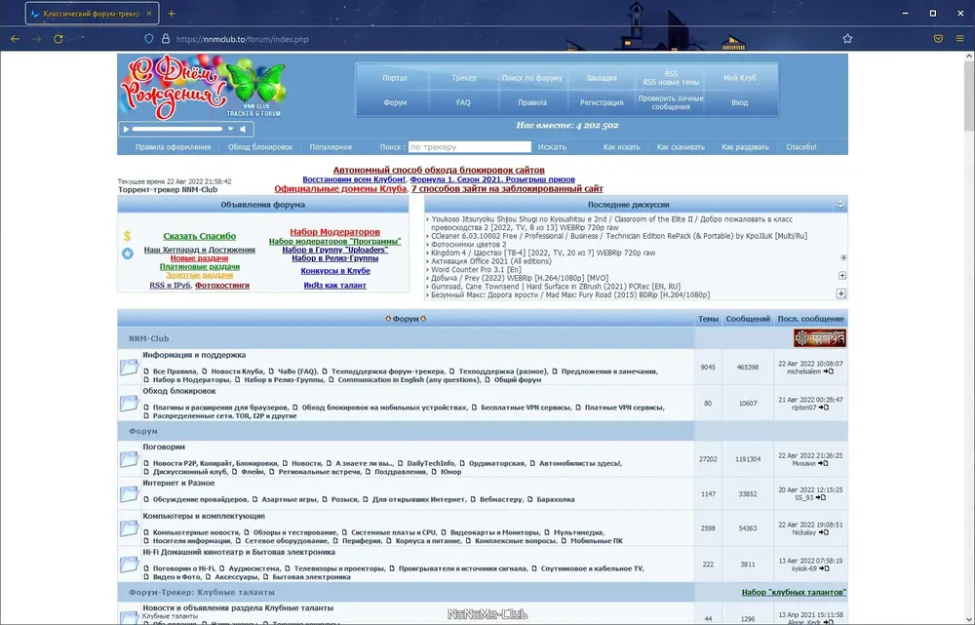The width and height of the screenshot is (975, 625).
Task: Click the largest plus icon in discussions panel
Action: coord(840,293)
